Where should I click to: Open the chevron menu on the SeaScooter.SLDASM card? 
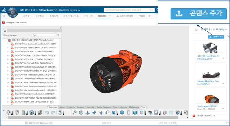223,108
